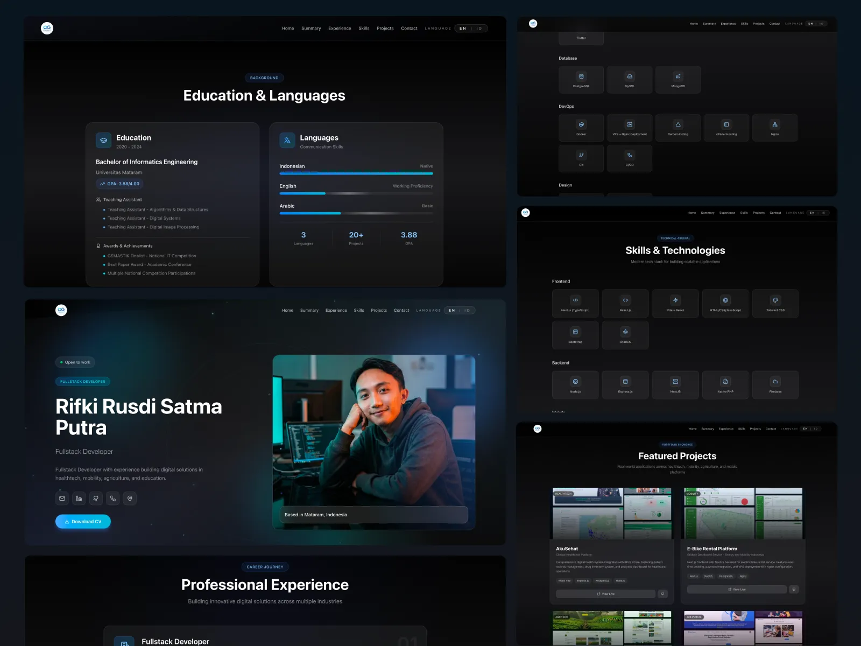The width and height of the screenshot is (861, 646).
Task: Click View Live on the AkuSehat project
Action: [x=605, y=594]
